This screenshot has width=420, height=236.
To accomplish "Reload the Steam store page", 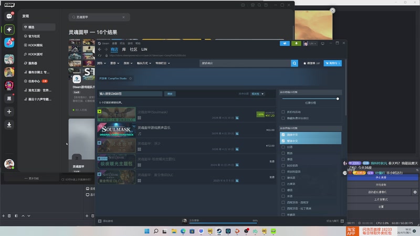I will pos(100,56).
